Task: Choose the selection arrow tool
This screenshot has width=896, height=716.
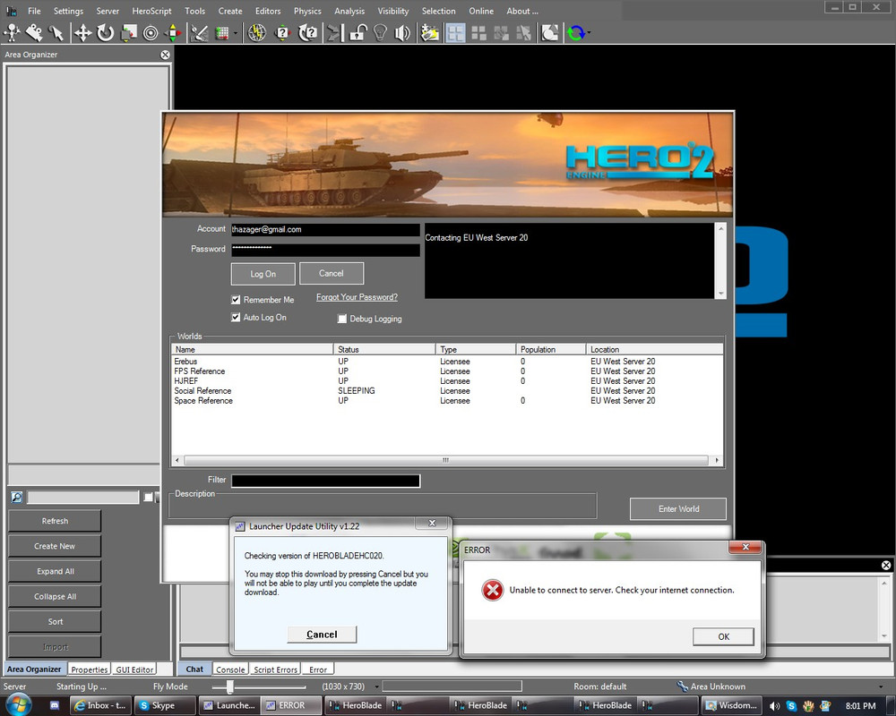Action: point(56,33)
